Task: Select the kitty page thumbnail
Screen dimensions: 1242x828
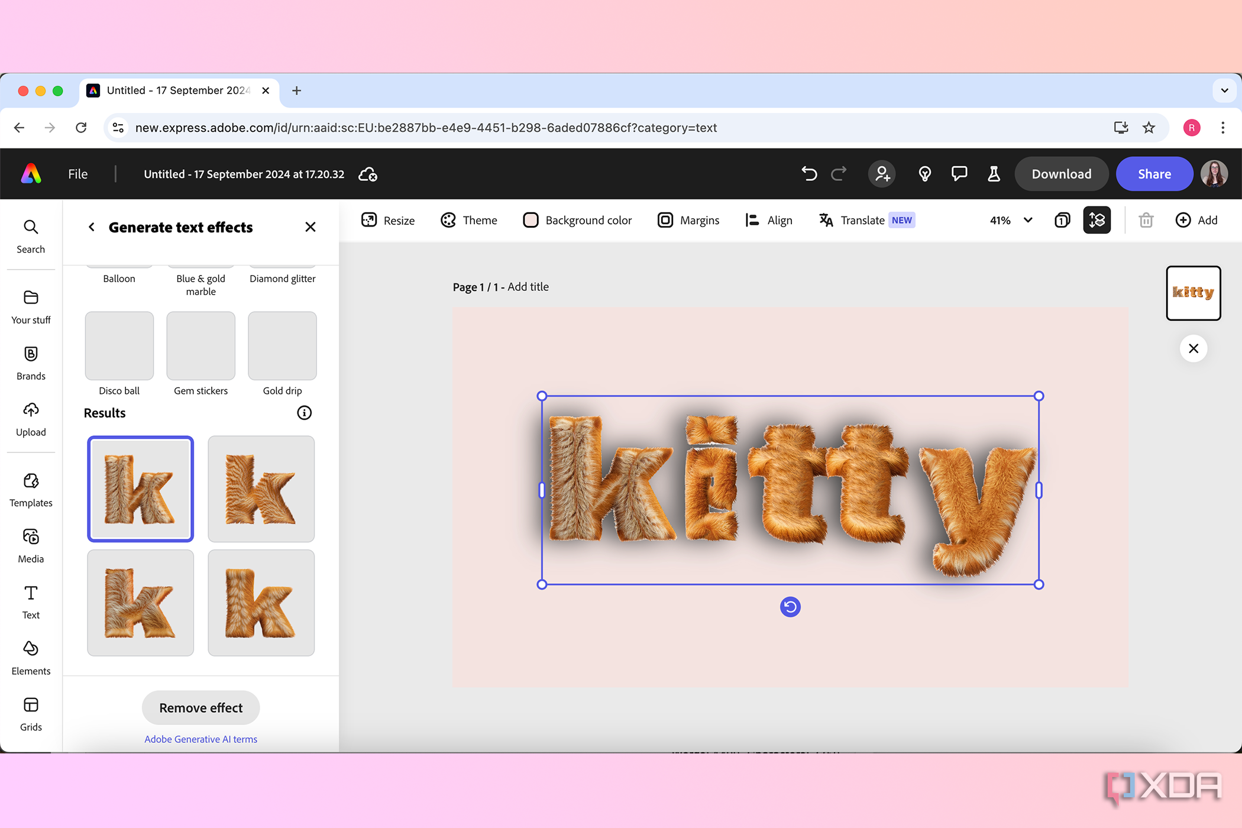Action: [1194, 293]
